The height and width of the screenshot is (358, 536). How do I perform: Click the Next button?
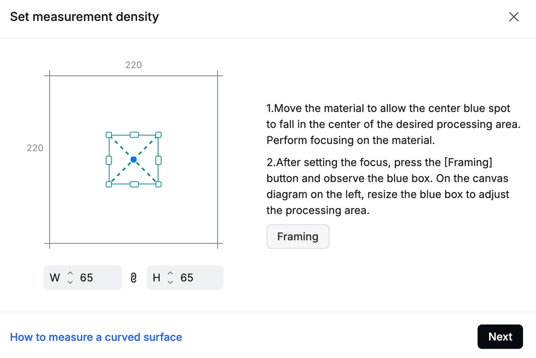click(x=500, y=337)
